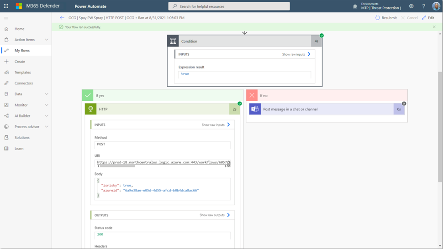Click the search for helpful resources box
This screenshot has width=443, height=249.
[229, 6]
